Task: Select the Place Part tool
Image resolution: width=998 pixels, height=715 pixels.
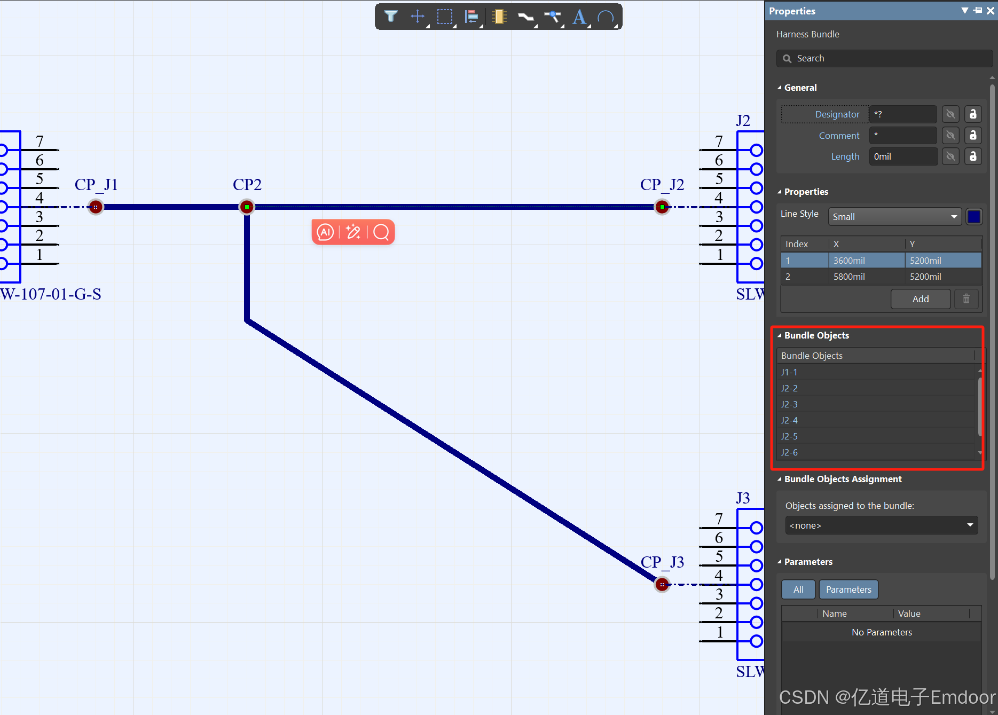Action: pos(499,17)
